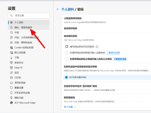This screenshot has height=113, width=151.
Task: Click the 个人资料 profile icon in sidebar
Action: 11,22
